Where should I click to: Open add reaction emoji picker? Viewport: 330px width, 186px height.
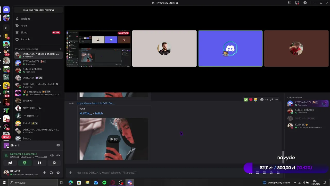click(x=262, y=100)
